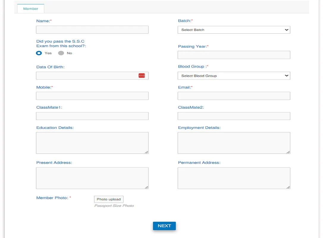Grab the Education Details resize handle

(x=147, y=152)
